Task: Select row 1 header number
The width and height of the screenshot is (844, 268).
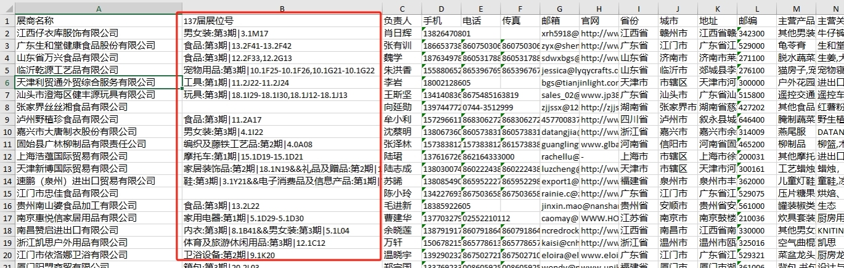Action: click(x=7, y=20)
